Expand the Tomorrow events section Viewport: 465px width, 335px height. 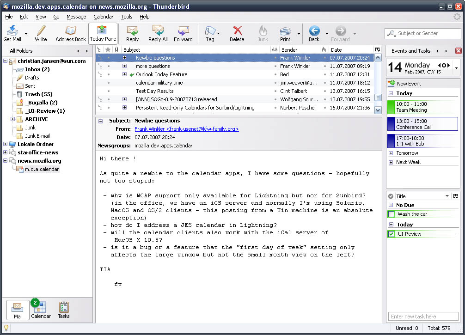pyautogui.click(x=391, y=153)
